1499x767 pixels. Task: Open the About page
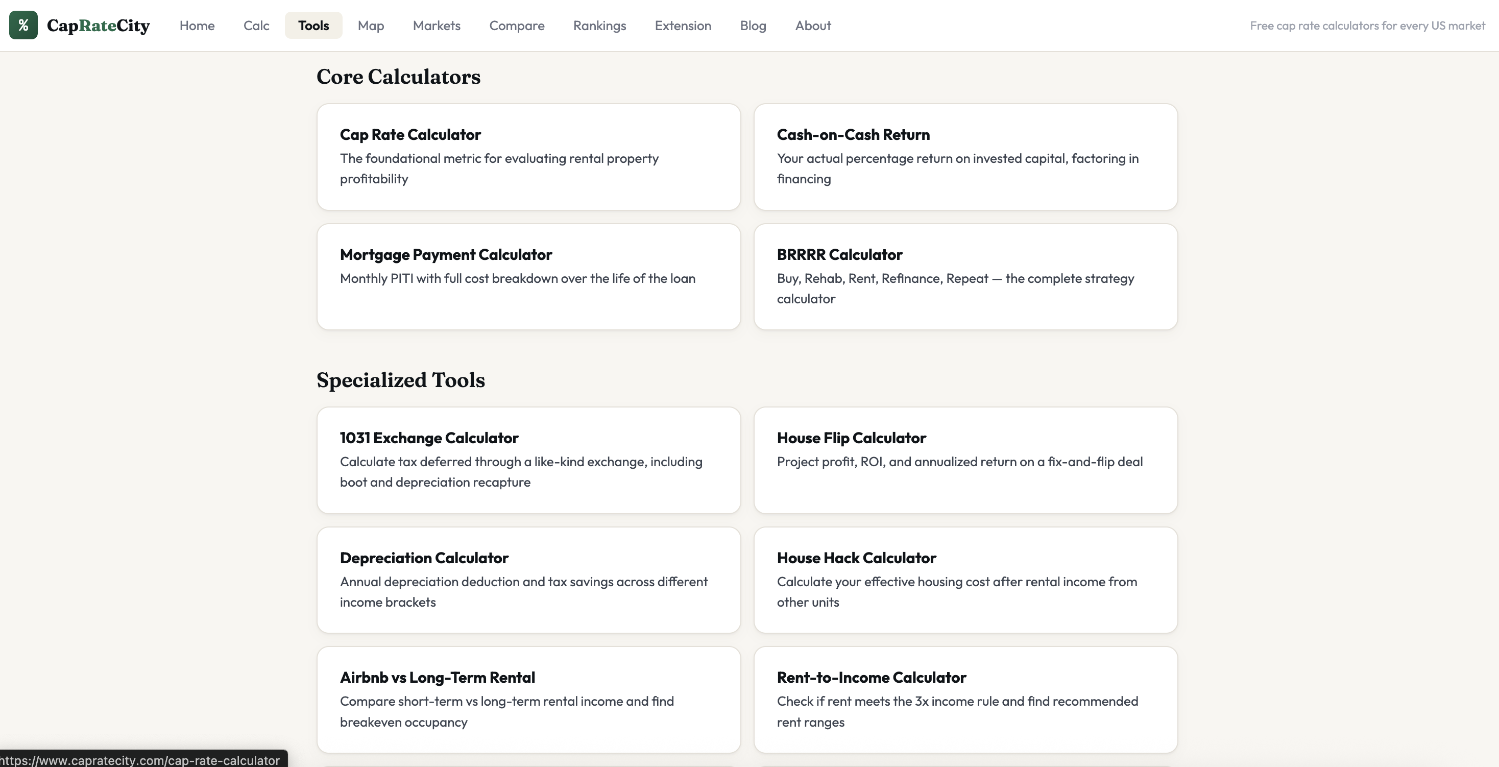point(813,26)
